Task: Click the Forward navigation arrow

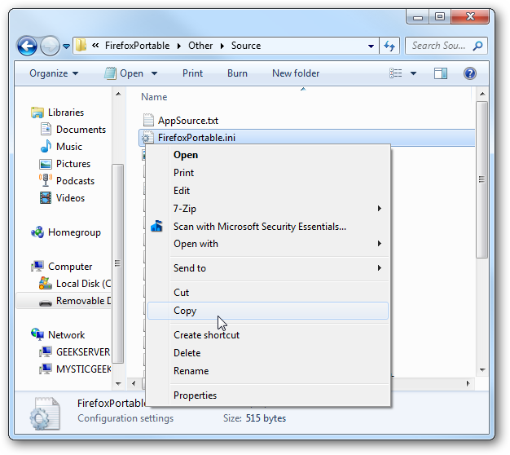Action: [x=50, y=46]
